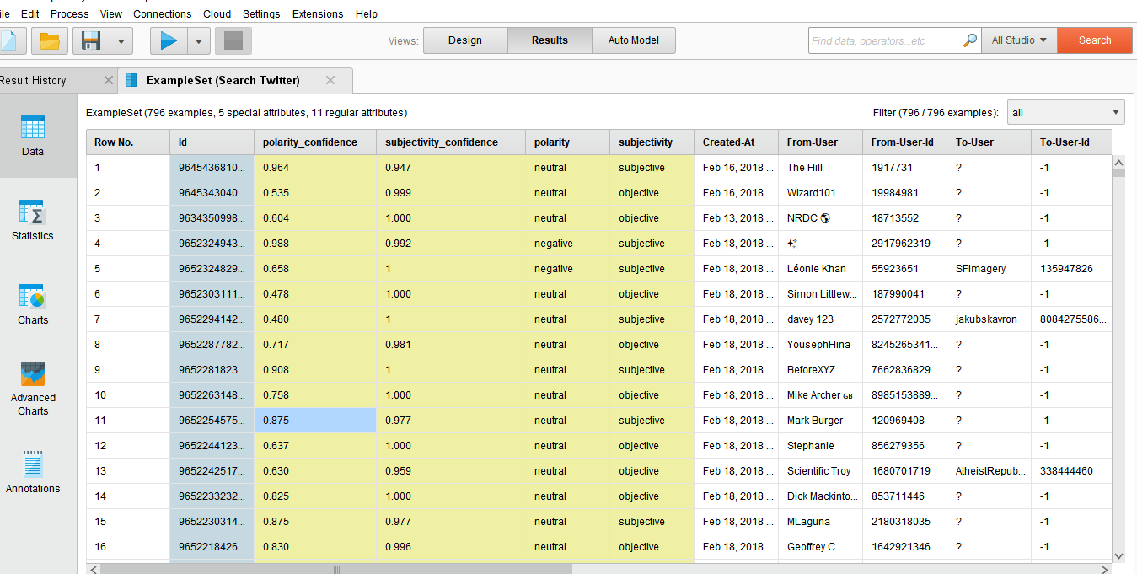
Task: Sort by the To-User-Id column header
Action: click(1070, 142)
